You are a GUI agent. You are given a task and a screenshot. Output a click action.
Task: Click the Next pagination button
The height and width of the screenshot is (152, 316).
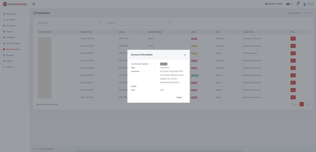pos(307,104)
